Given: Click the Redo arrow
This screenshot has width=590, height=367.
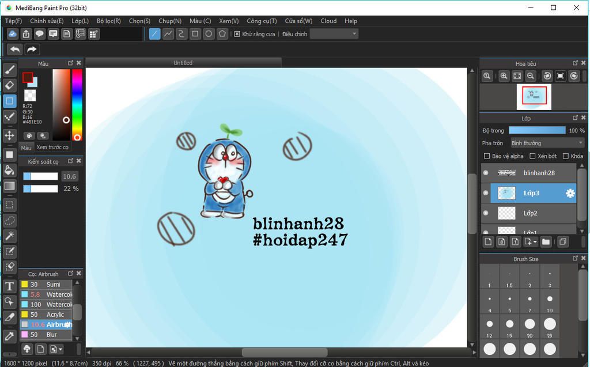Looking at the screenshot, I should point(32,50).
